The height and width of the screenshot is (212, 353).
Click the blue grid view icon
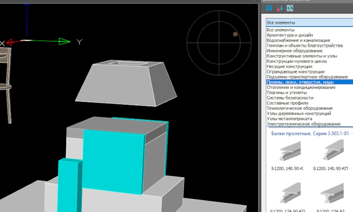[269, 8]
